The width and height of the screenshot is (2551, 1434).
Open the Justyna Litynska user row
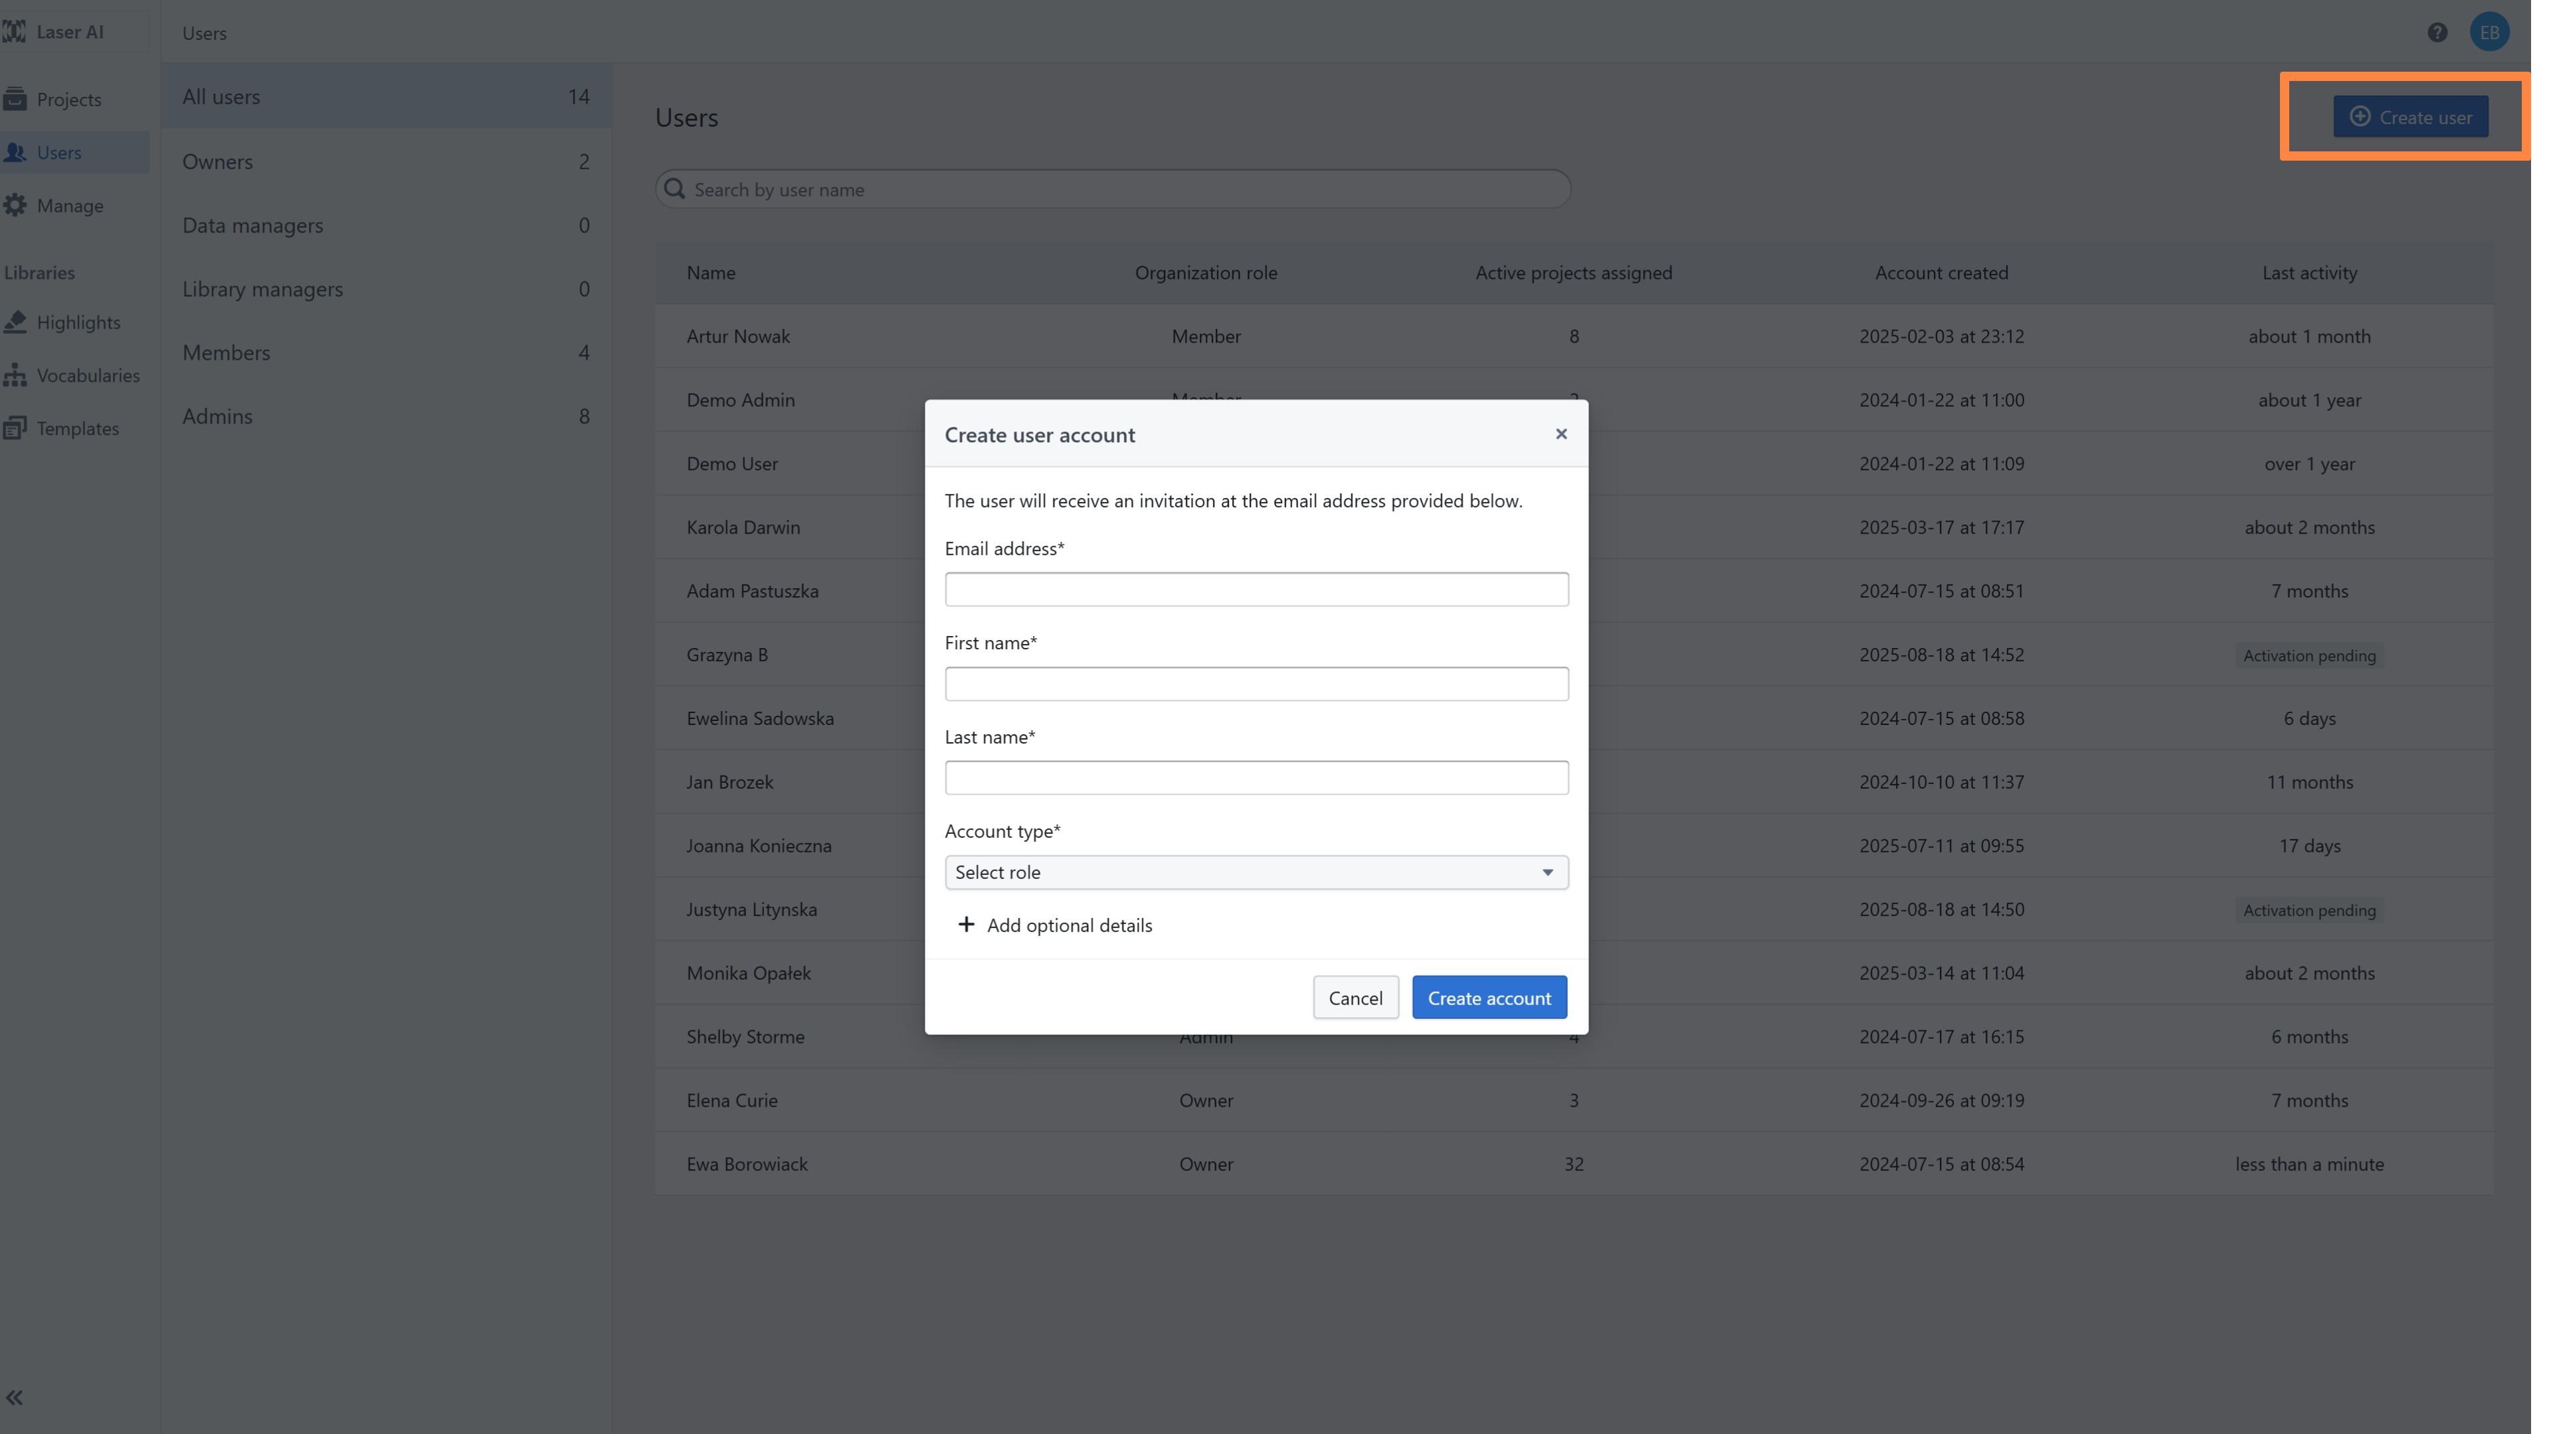point(1574,908)
